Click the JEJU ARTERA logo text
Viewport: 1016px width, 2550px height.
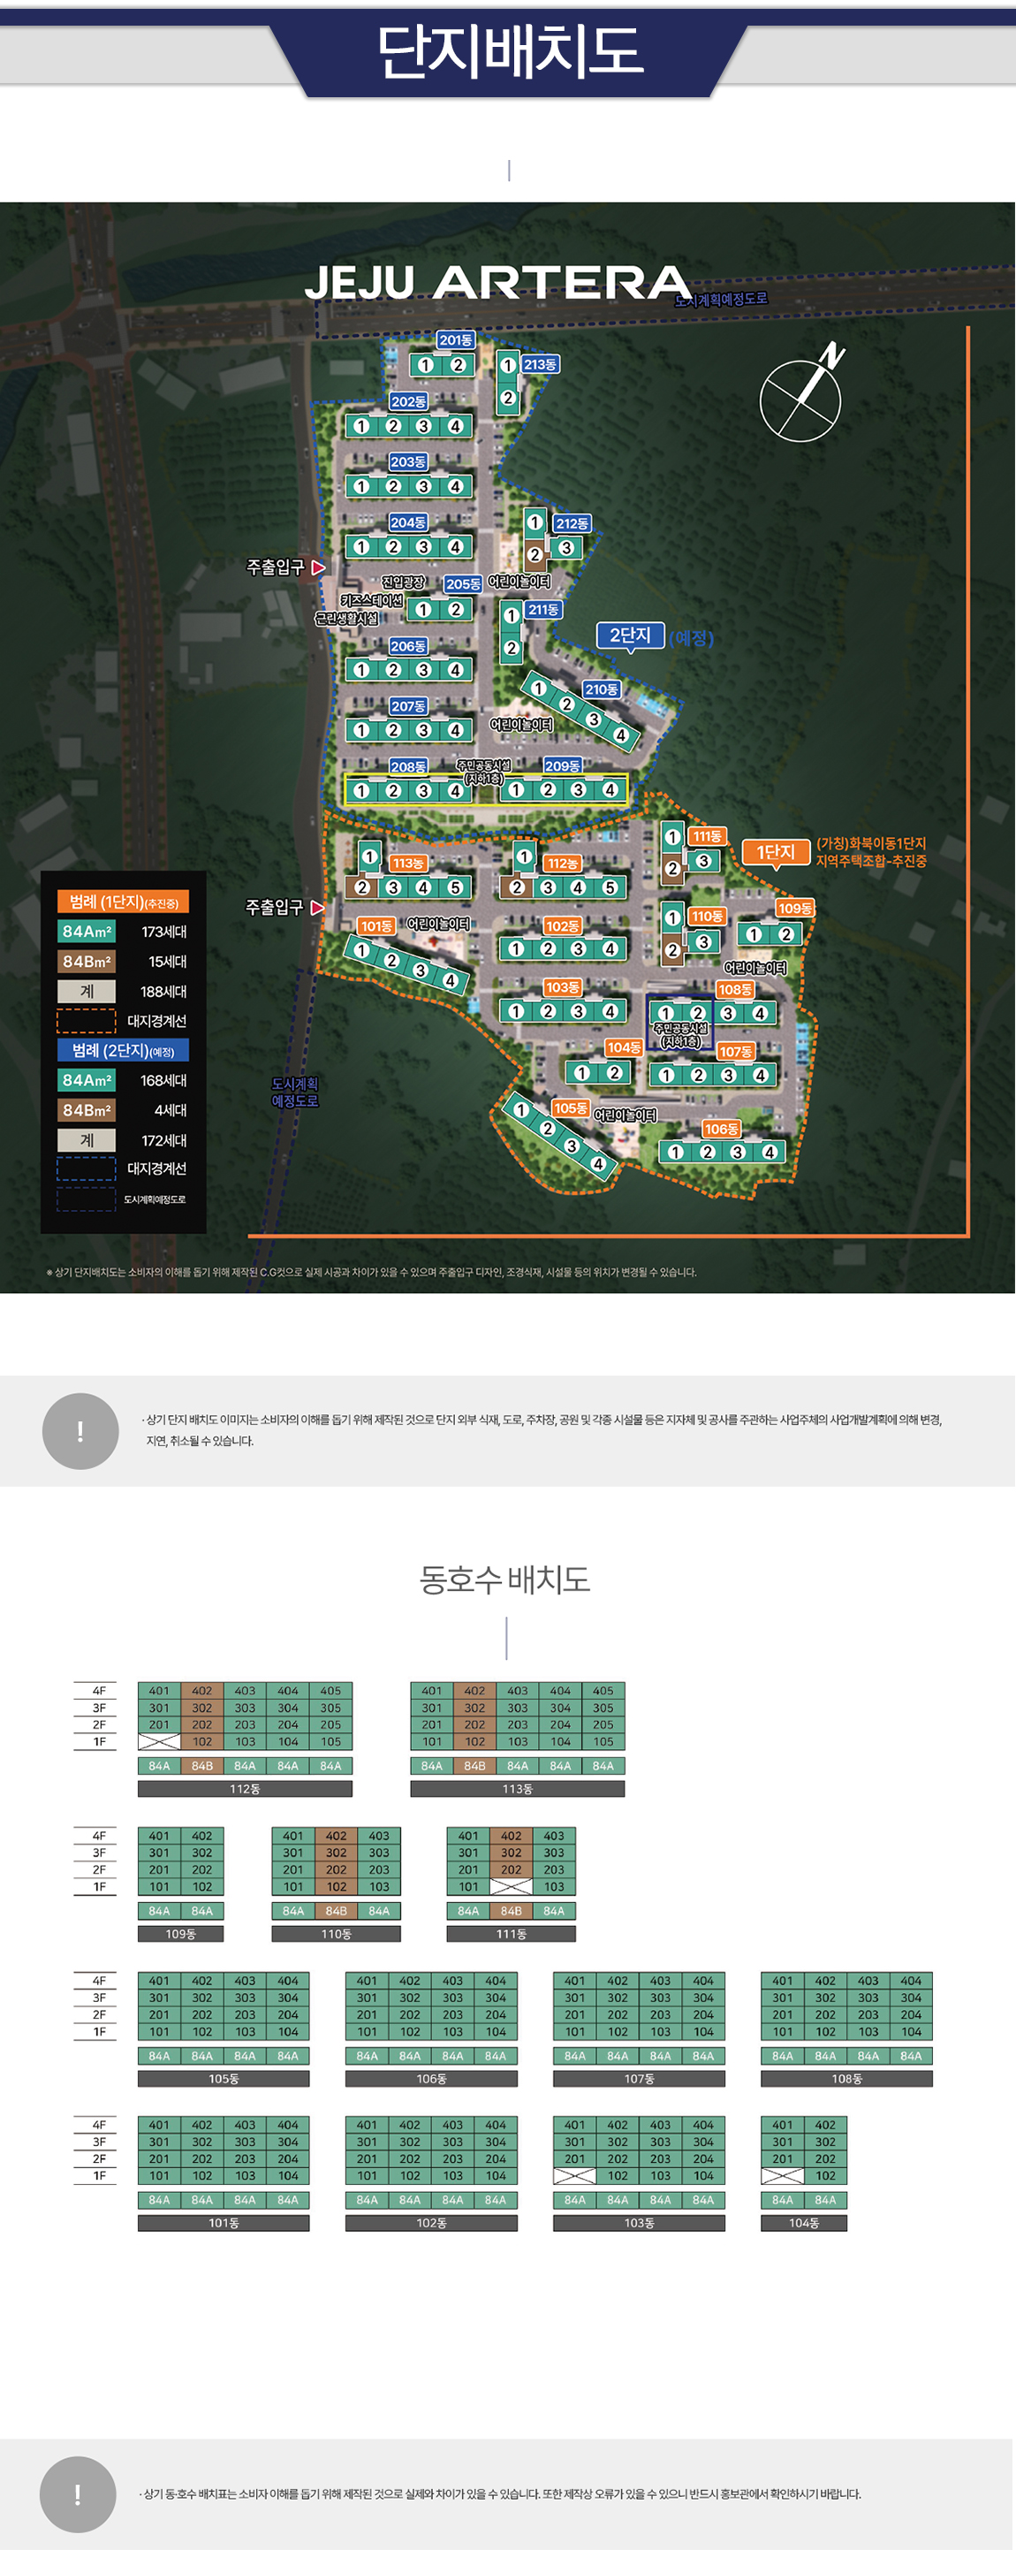[497, 283]
